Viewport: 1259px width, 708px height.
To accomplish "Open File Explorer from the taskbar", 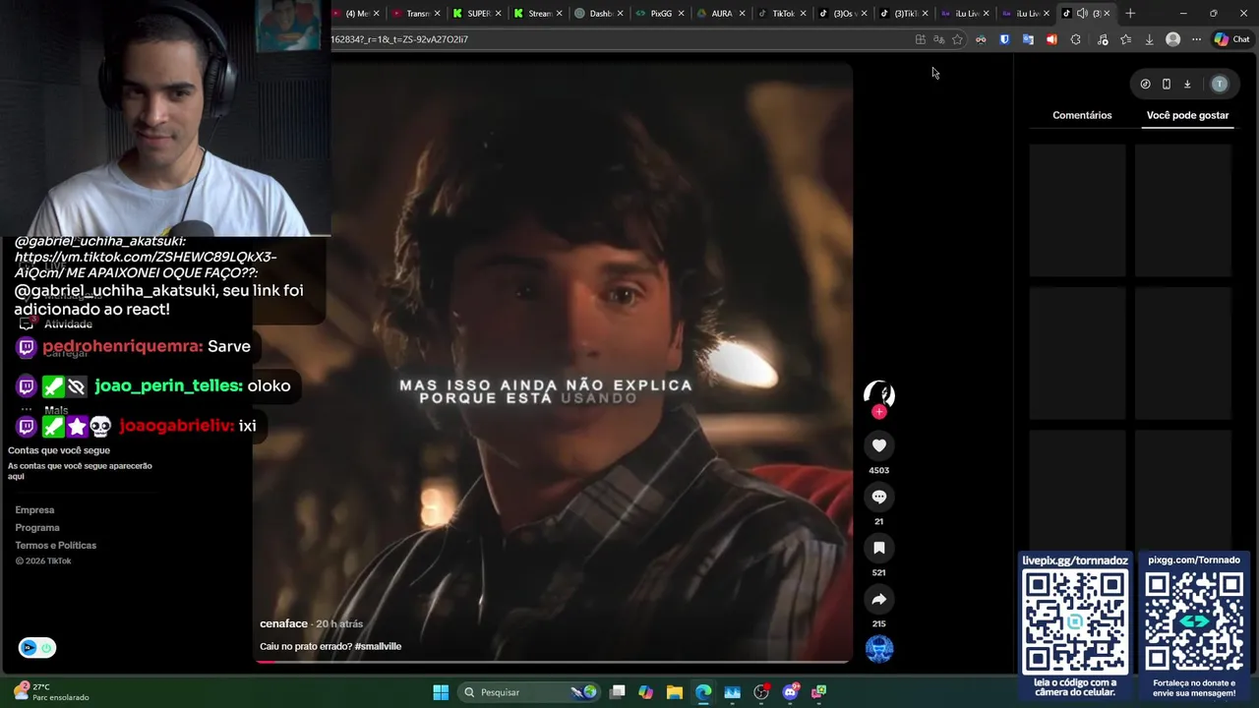I will click(x=674, y=692).
